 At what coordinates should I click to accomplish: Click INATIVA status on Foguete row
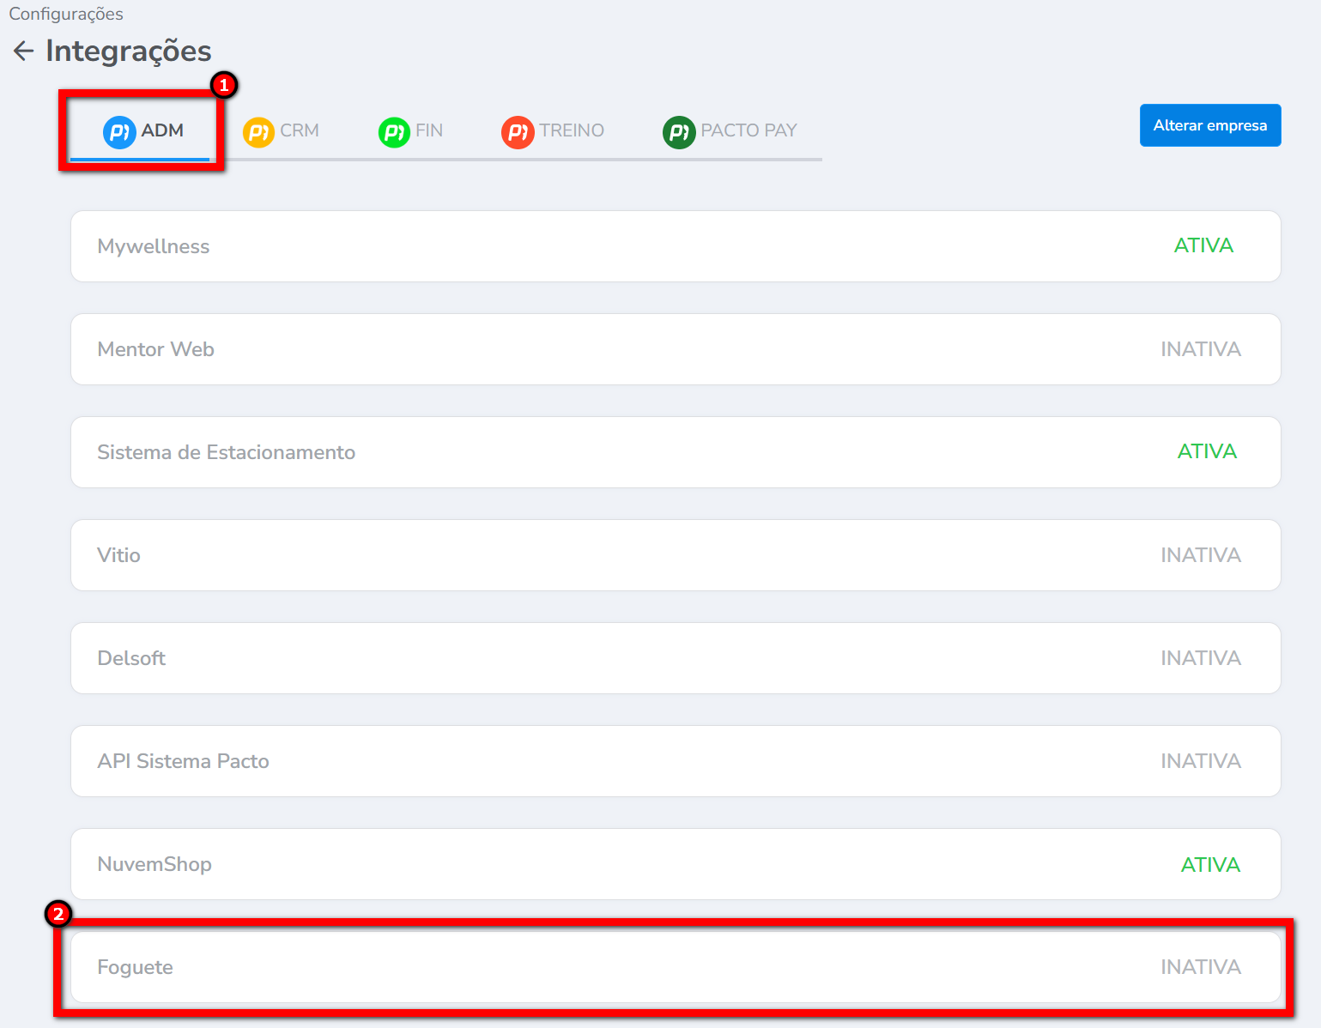(1200, 967)
